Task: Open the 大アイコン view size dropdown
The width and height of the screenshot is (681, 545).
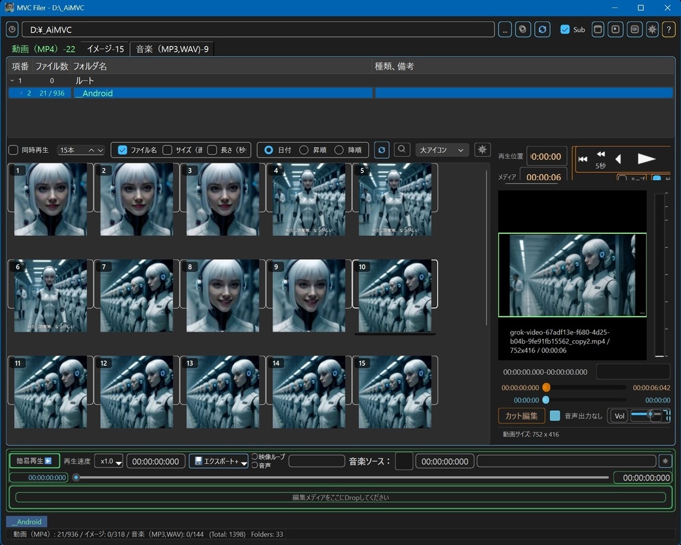Action: (x=442, y=150)
